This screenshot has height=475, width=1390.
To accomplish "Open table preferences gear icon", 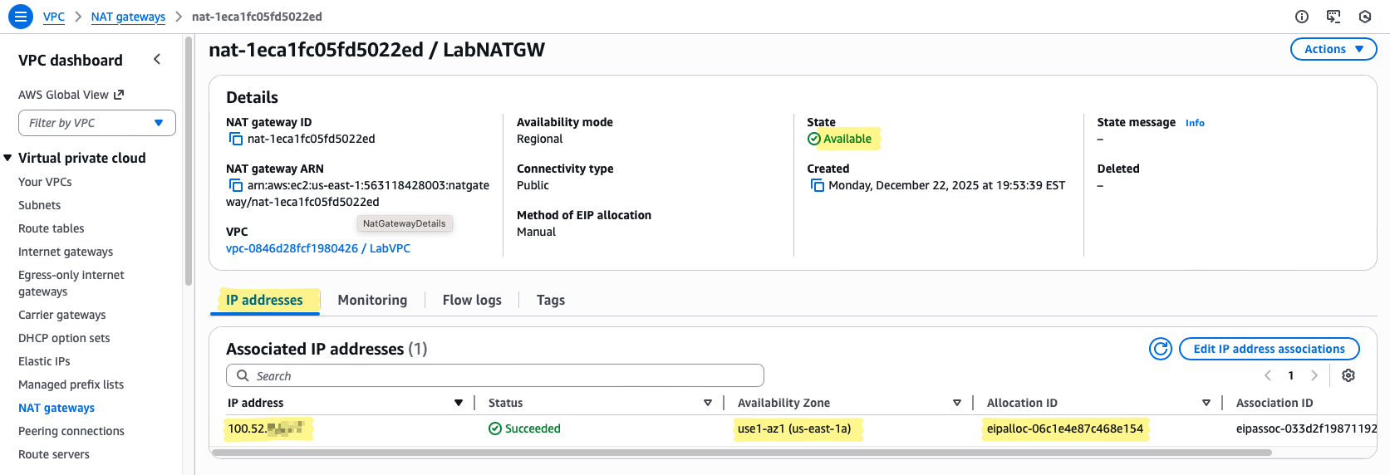I will [1348, 376].
